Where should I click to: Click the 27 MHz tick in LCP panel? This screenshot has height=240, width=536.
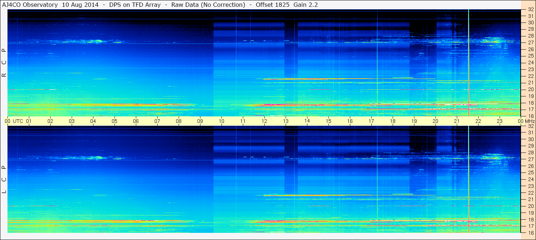tap(531, 159)
